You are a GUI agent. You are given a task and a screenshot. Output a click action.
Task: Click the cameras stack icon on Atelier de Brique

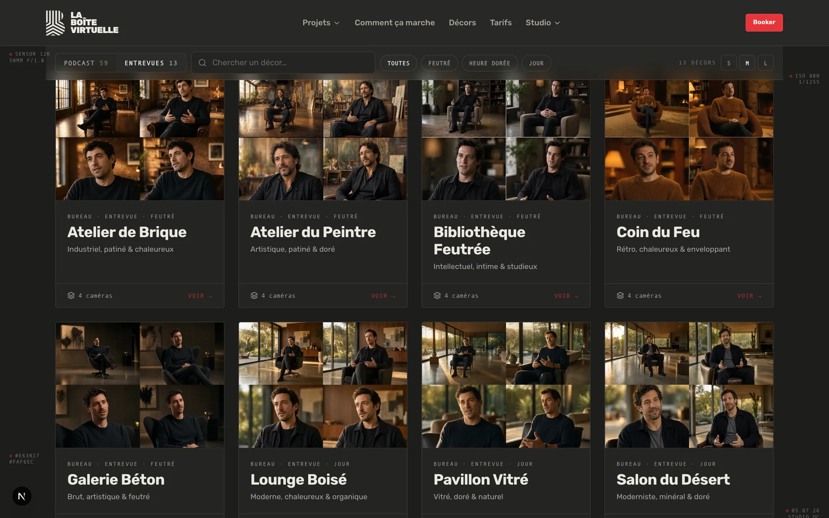pos(71,296)
